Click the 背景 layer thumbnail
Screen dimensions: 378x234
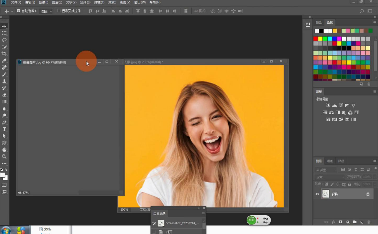click(x=326, y=194)
